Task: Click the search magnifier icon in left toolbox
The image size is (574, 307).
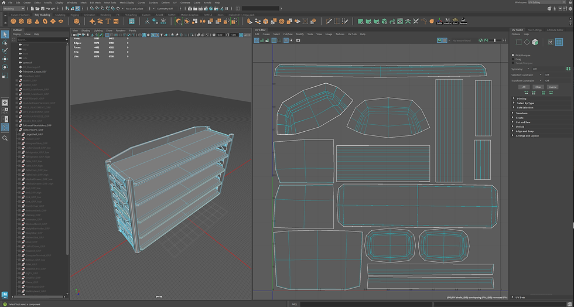Action: coord(5,138)
